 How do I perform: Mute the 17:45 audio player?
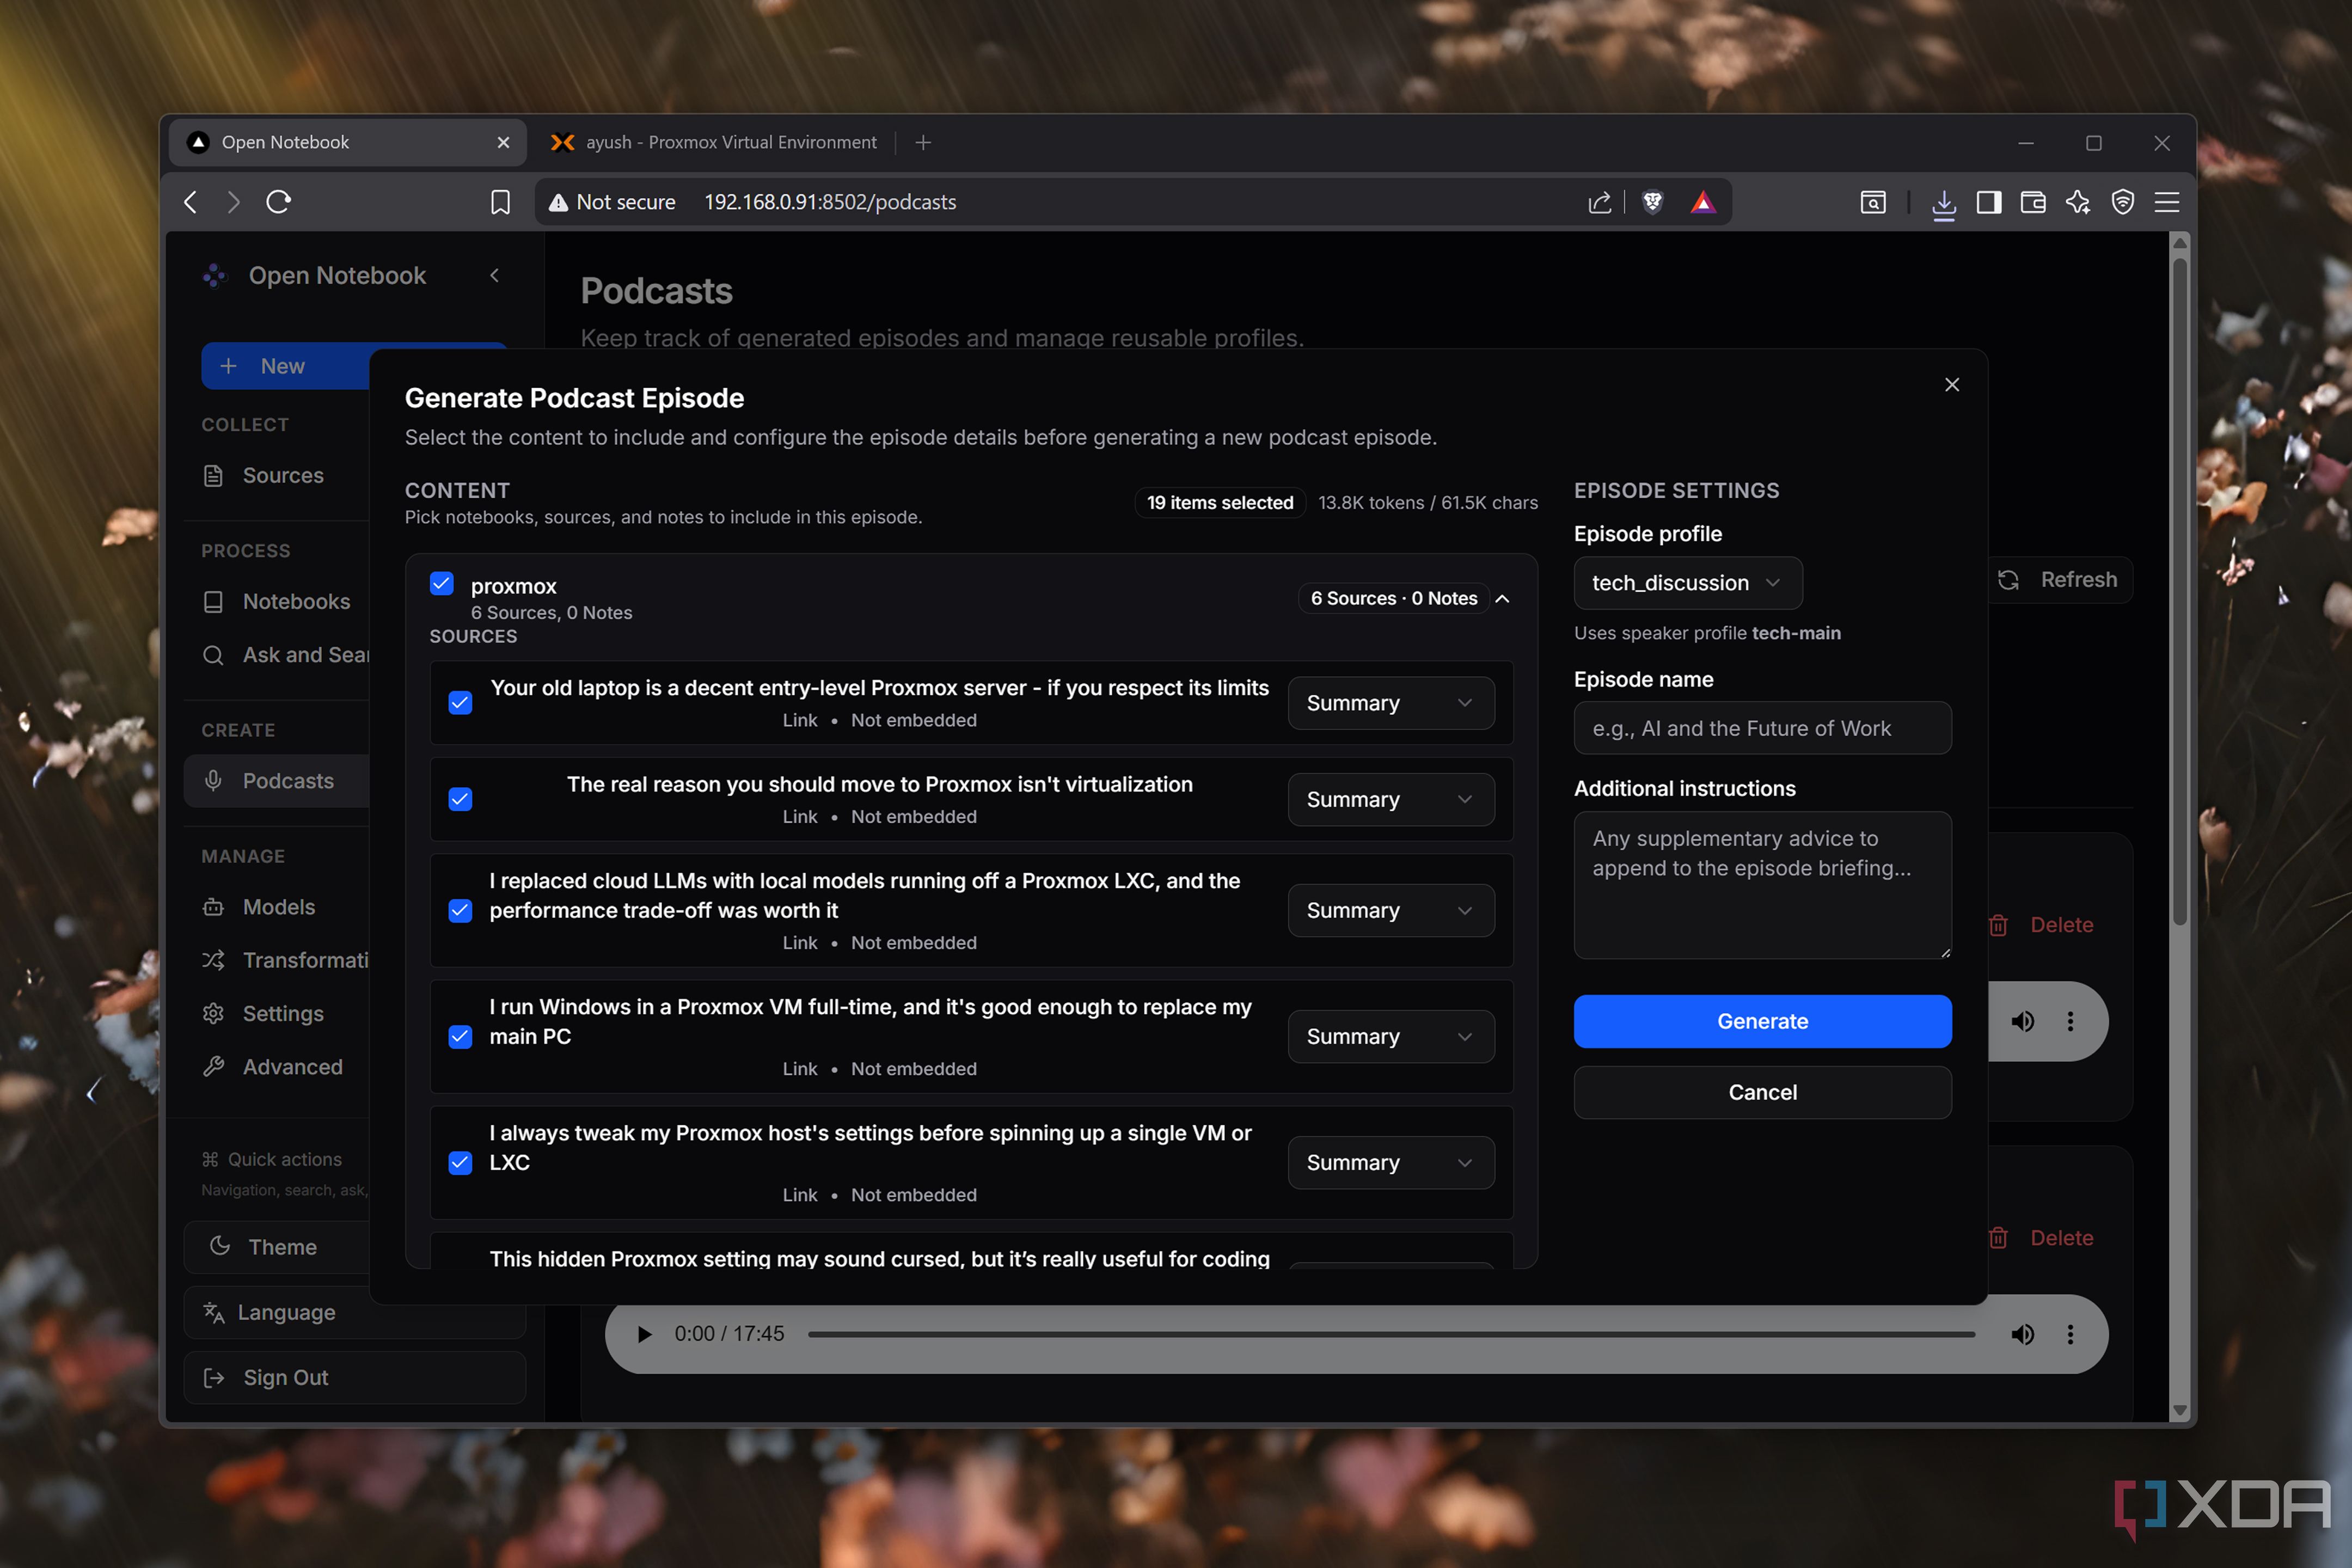(2022, 1334)
